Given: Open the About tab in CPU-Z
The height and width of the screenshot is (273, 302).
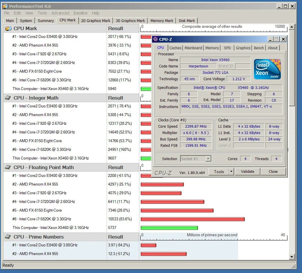Looking at the screenshot, I should click(273, 48).
